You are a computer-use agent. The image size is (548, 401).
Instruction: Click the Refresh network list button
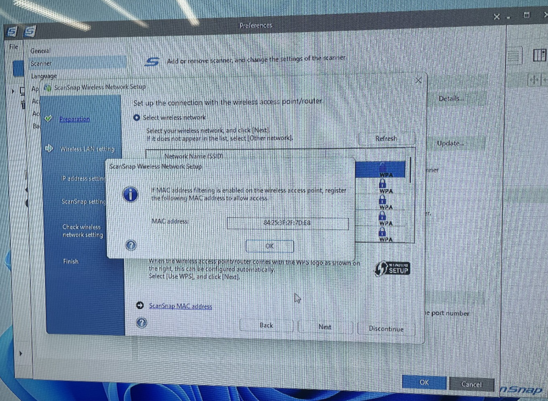[x=386, y=139]
